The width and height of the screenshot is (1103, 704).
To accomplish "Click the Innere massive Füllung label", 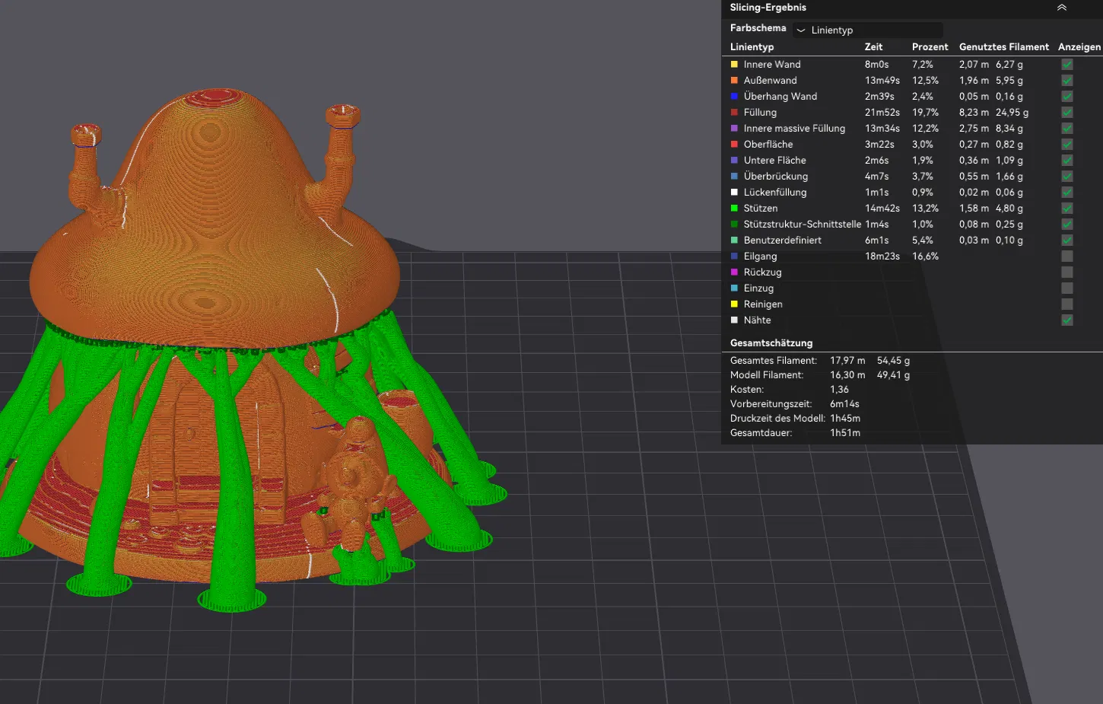I will click(794, 129).
